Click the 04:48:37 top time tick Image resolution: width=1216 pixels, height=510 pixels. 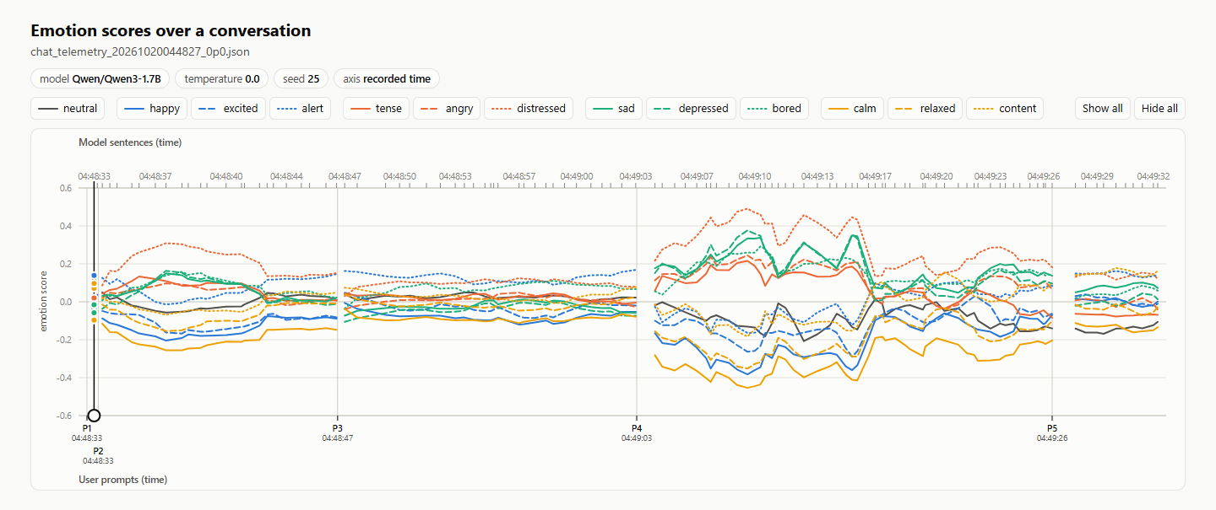156,176
